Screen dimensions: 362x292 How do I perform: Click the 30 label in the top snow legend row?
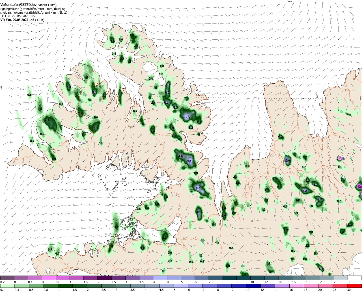[349, 282]
